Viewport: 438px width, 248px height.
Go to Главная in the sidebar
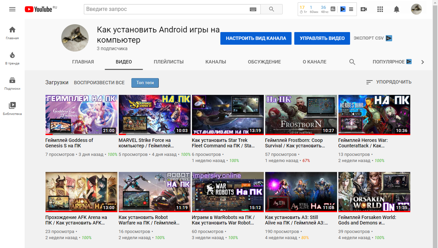(x=12, y=33)
